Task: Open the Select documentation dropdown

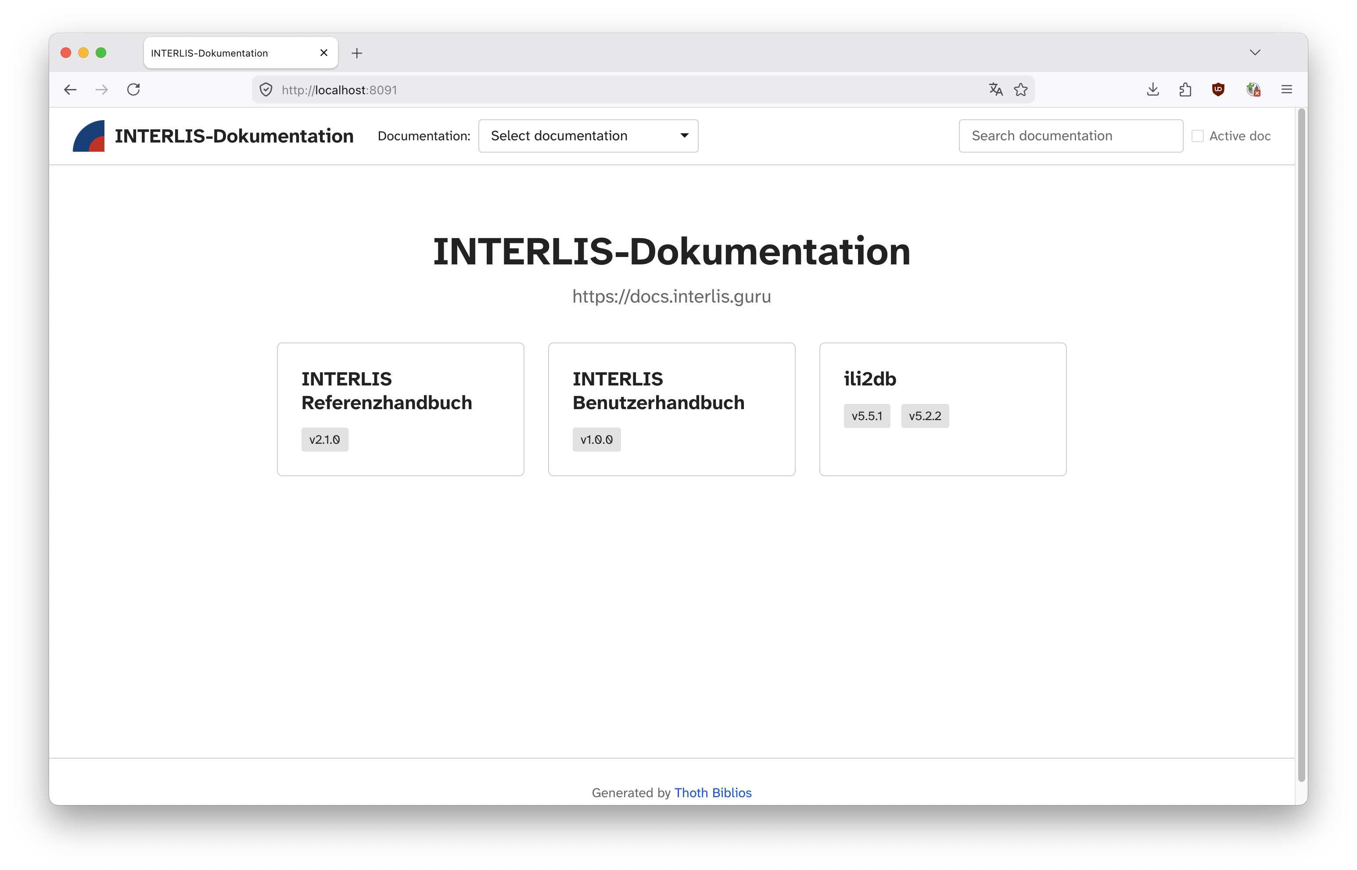Action: coord(588,135)
